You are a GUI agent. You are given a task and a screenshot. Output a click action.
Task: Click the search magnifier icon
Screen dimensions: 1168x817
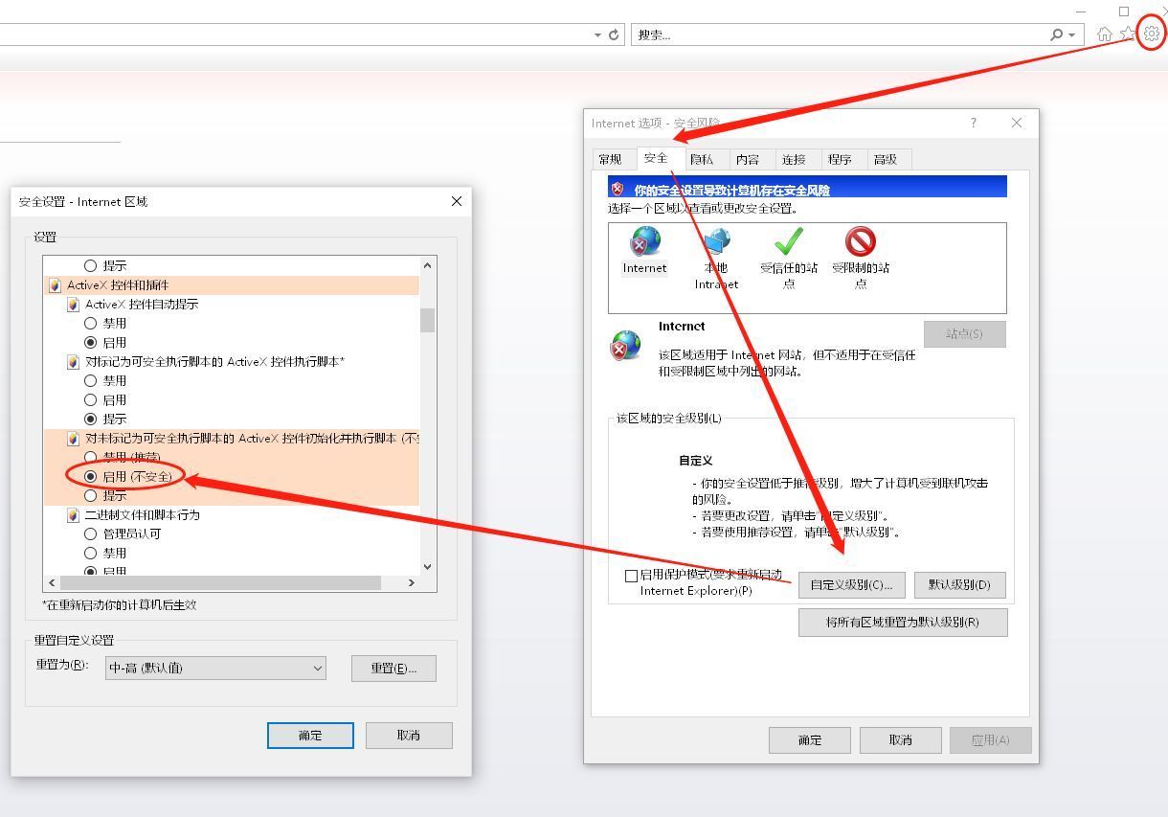(1056, 34)
